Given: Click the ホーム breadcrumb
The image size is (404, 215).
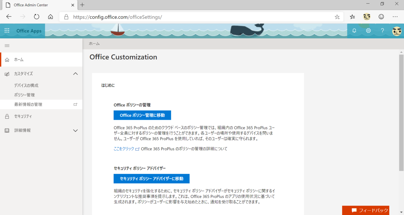Looking at the screenshot, I should (x=94, y=44).
